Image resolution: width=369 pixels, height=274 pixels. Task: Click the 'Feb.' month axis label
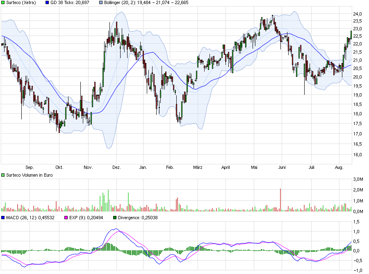[x=170, y=167]
